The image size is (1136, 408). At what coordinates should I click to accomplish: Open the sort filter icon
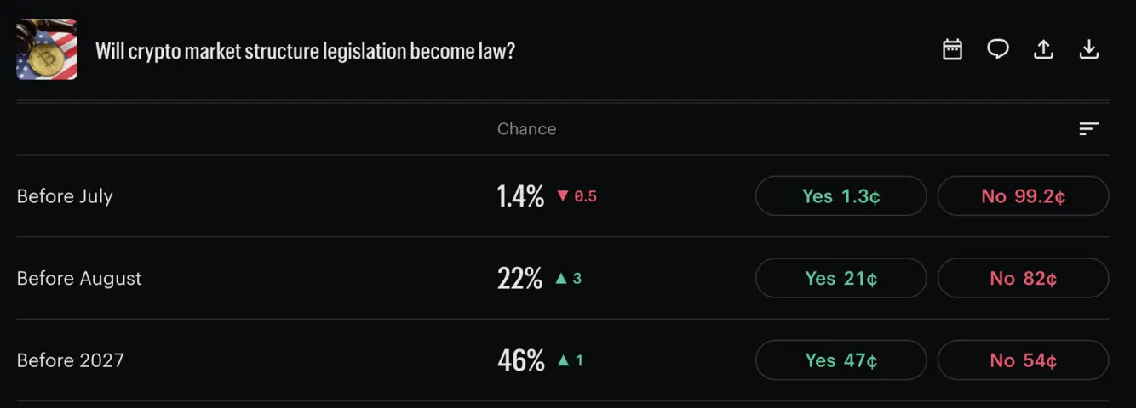(1089, 128)
